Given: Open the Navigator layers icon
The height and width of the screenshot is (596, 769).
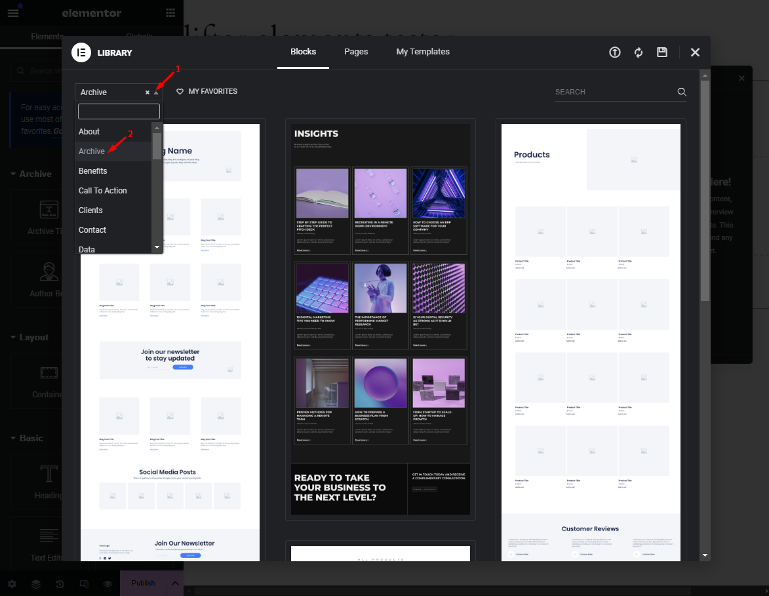Looking at the screenshot, I should pyautogui.click(x=35, y=584).
